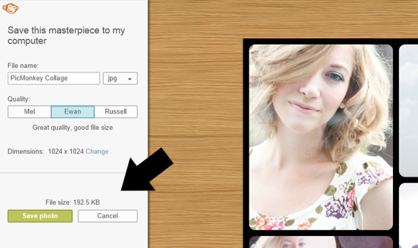Screen dimensions: 418x248
Task: Click the PicMonkey monkey logo
Action: [x=10, y=8]
